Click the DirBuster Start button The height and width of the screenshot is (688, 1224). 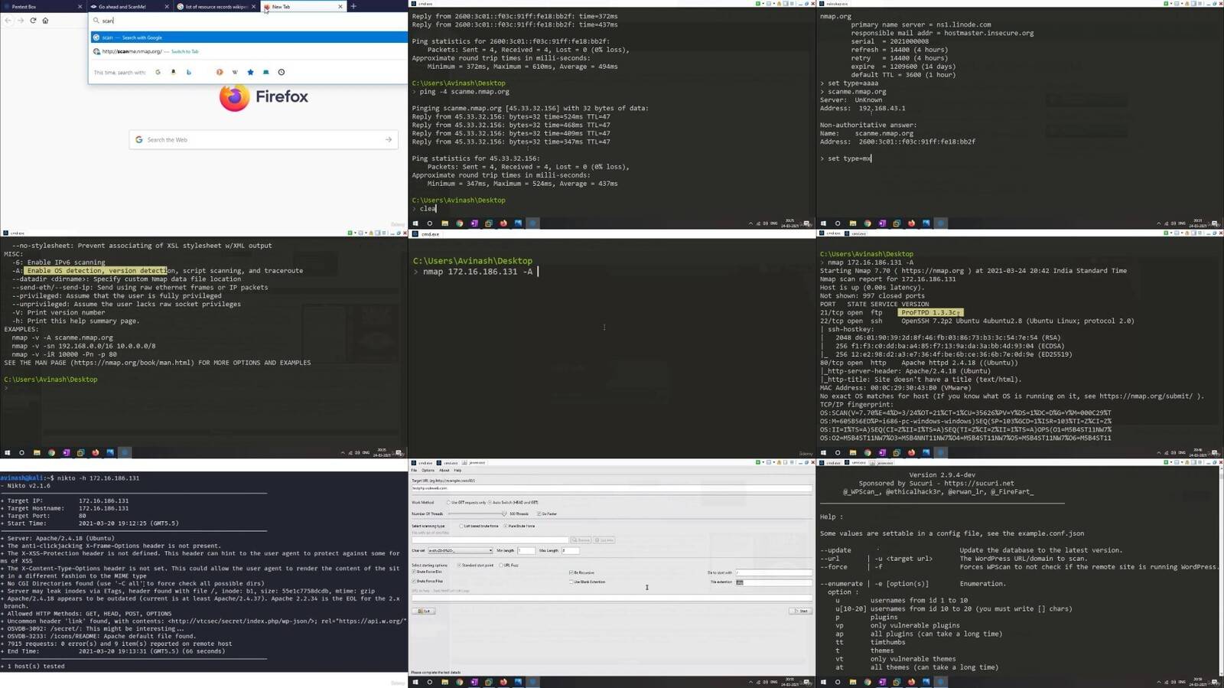click(x=800, y=611)
